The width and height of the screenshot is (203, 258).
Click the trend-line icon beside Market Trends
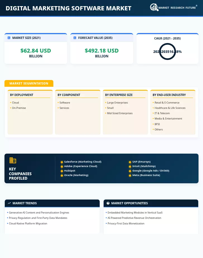point(9,203)
